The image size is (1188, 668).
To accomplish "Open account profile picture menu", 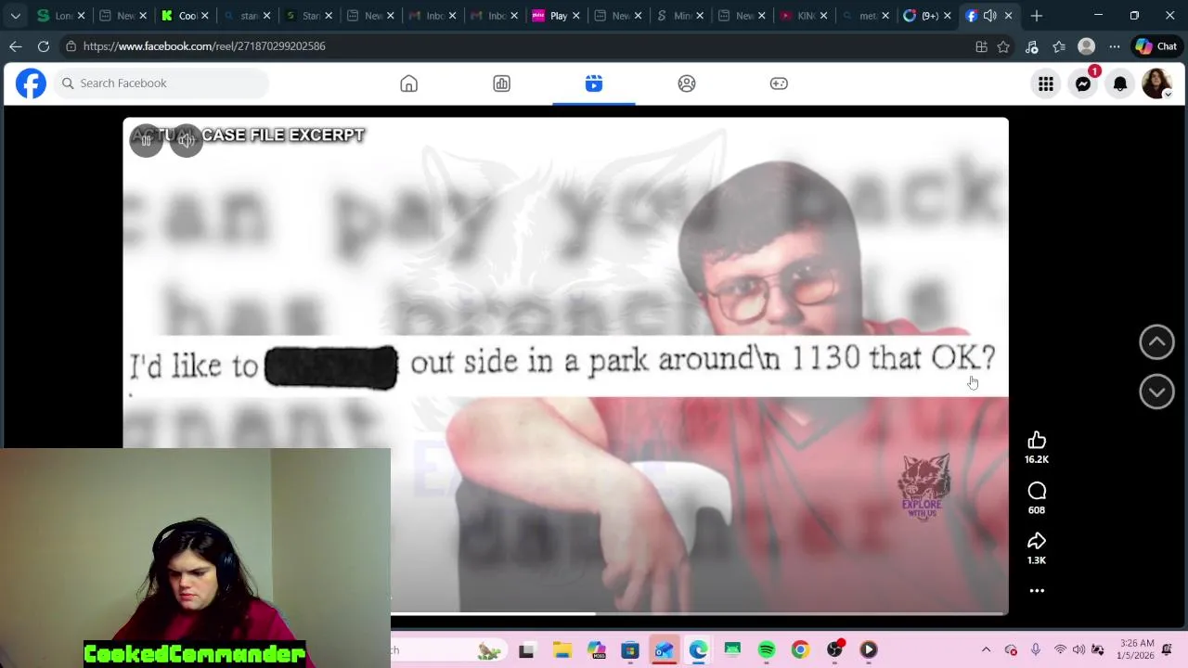I will click(x=1156, y=84).
